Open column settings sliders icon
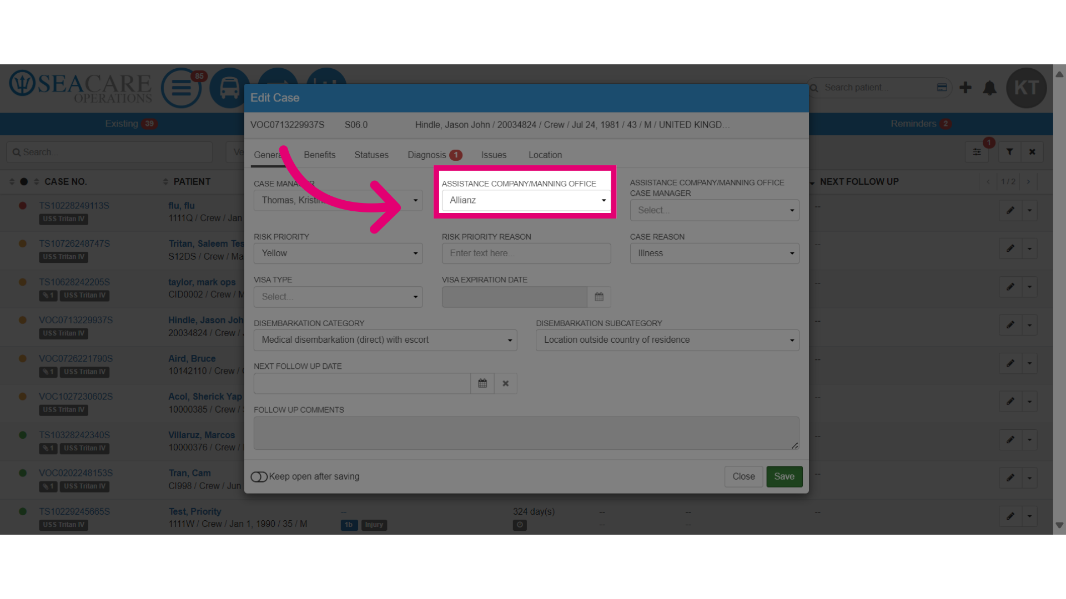 [x=977, y=152]
